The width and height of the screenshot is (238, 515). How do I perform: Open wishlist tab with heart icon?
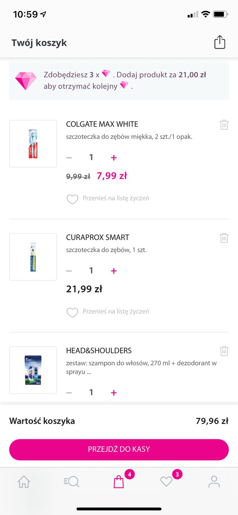[166, 482]
